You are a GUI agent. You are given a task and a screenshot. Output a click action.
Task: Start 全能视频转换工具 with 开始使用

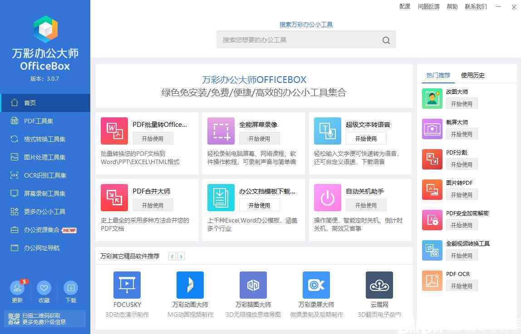[462, 256]
